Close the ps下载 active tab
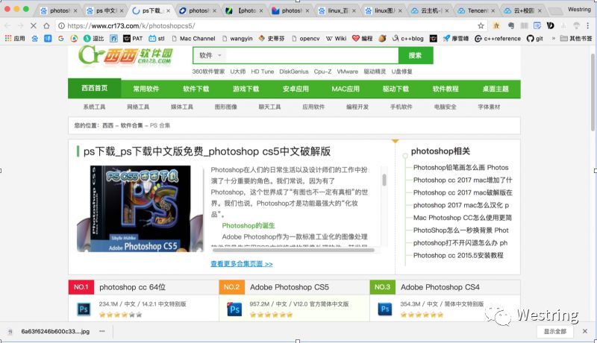Screen dimensions: 597x343 tap(168, 10)
